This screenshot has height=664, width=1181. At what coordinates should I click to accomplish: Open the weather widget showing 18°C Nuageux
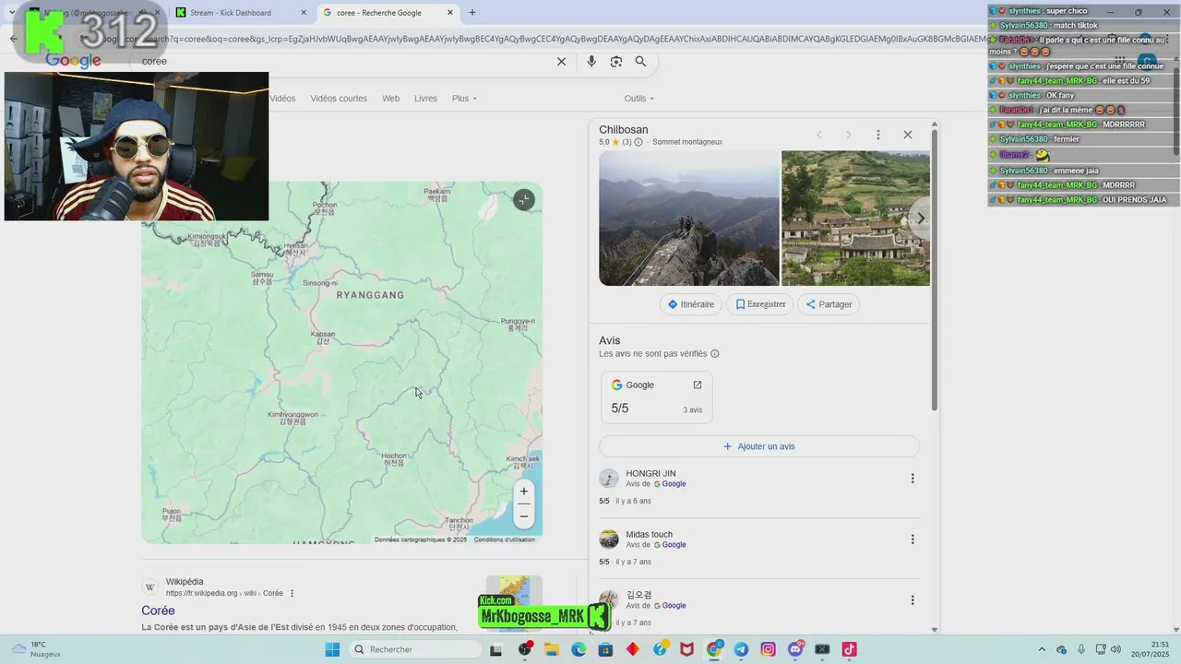(37, 649)
